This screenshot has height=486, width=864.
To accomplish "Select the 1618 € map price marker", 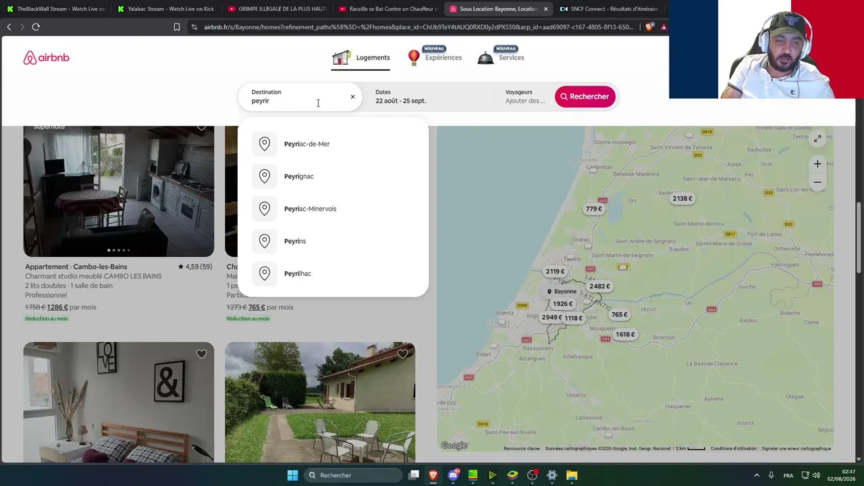I will point(625,334).
